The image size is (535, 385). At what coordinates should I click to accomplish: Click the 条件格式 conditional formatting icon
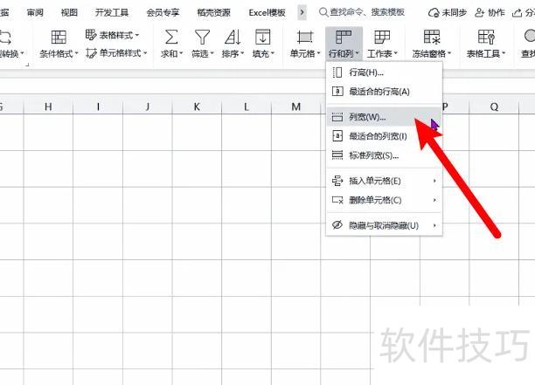(59, 37)
